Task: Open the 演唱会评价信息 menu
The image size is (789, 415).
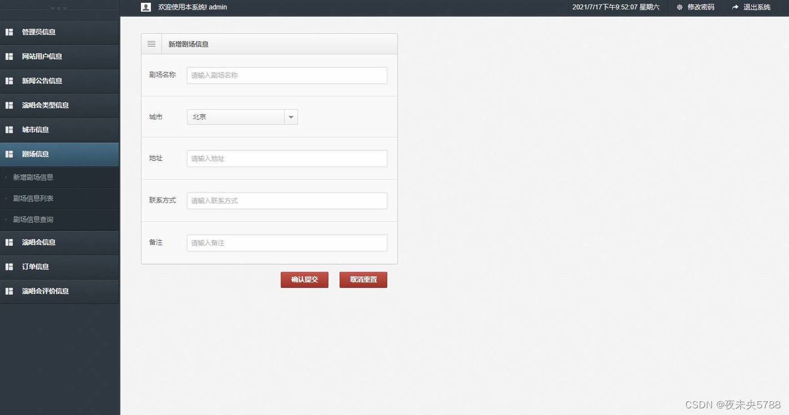Action: (59, 291)
